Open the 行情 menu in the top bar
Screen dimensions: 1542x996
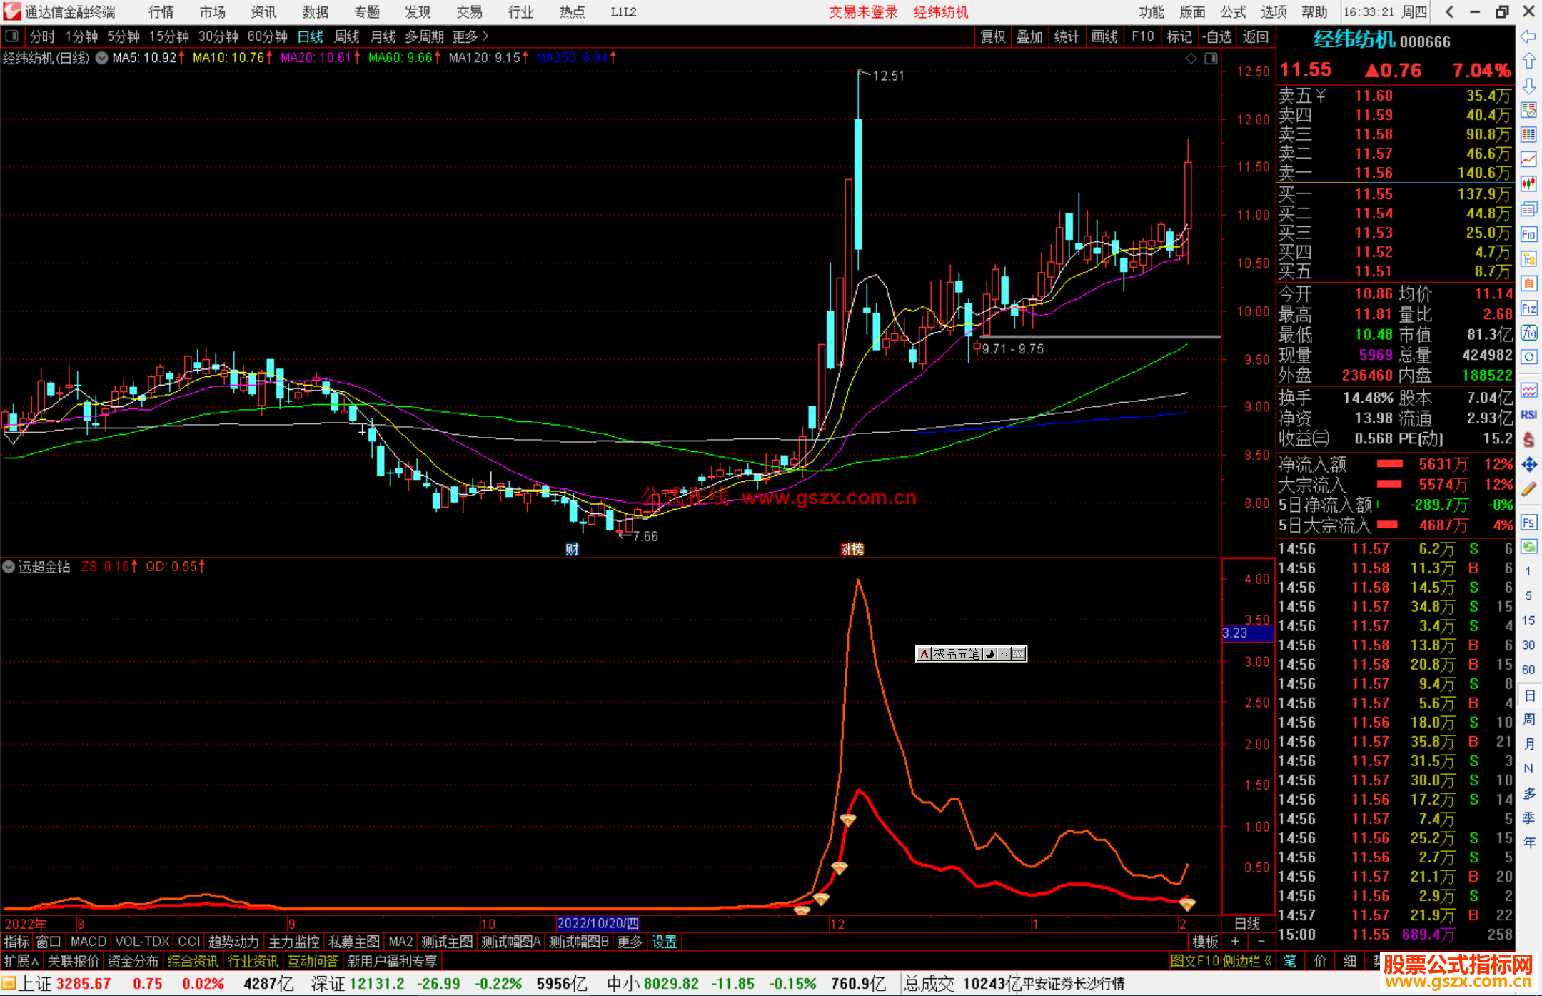point(161,12)
